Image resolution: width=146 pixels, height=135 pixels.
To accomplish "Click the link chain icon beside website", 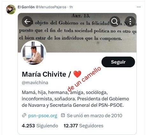I will point(24,115).
